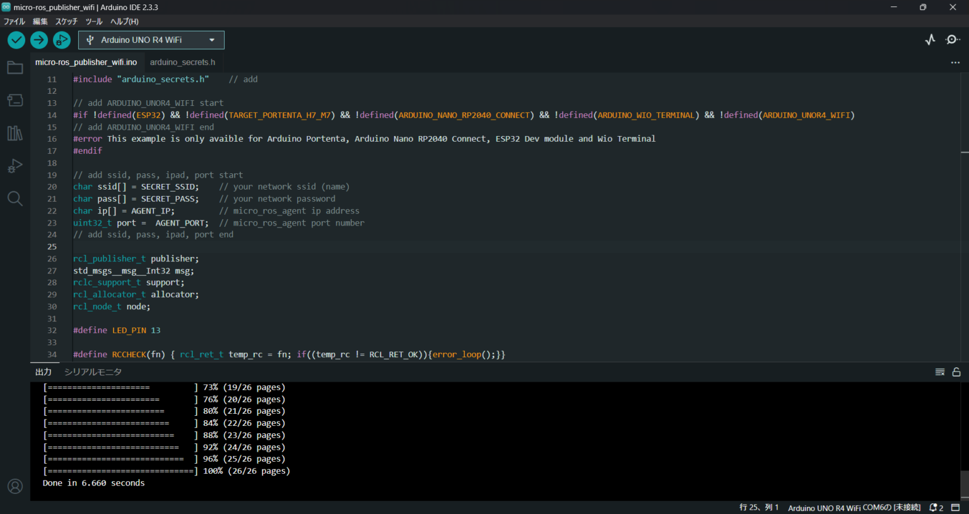Viewport: 969px width, 514px height.
Task: Toggle the bottom panel in status bar
Action: [956, 508]
